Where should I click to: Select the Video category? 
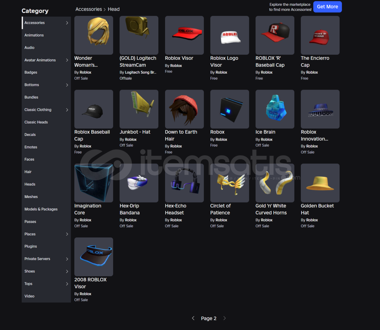pyautogui.click(x=46, y=296)
